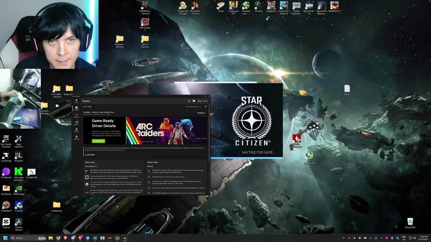Open the CapCut desktop icon

(x=6, y=224)
